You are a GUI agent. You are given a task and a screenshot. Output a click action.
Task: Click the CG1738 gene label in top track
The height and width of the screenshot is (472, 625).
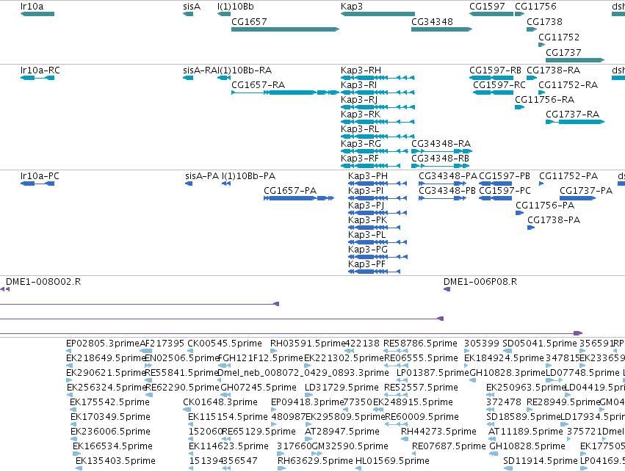point(544,21)
